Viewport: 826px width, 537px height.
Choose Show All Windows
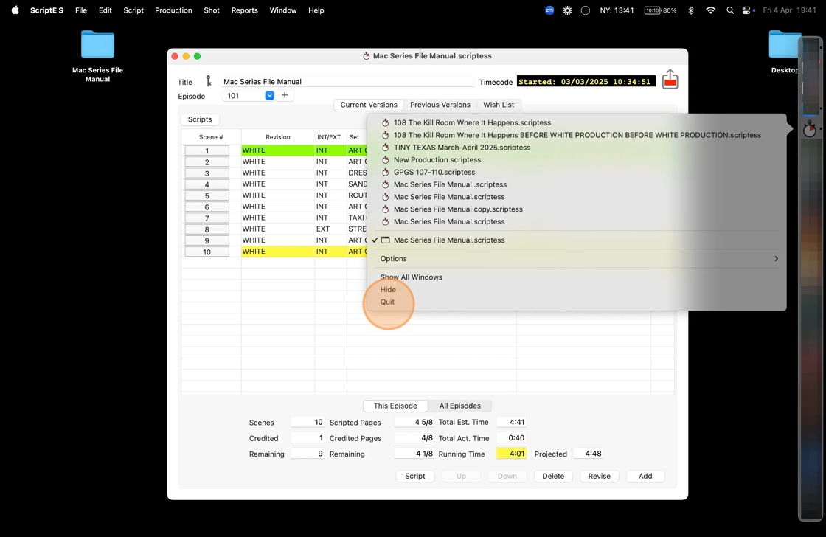point(411,277)
